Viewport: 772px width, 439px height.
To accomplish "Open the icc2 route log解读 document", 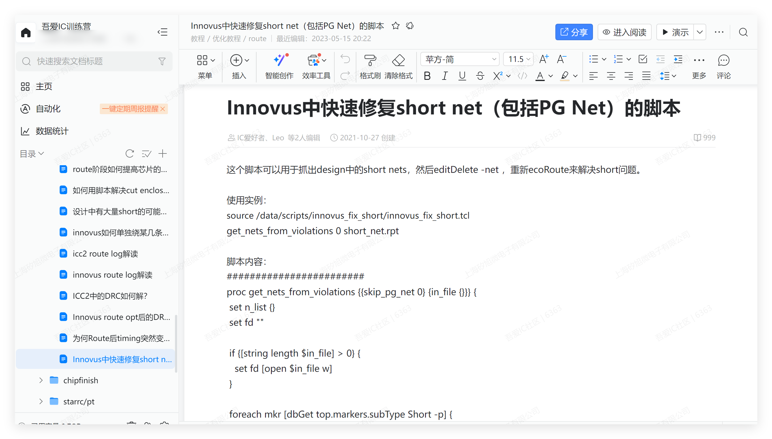I will (x=105, y=254).
